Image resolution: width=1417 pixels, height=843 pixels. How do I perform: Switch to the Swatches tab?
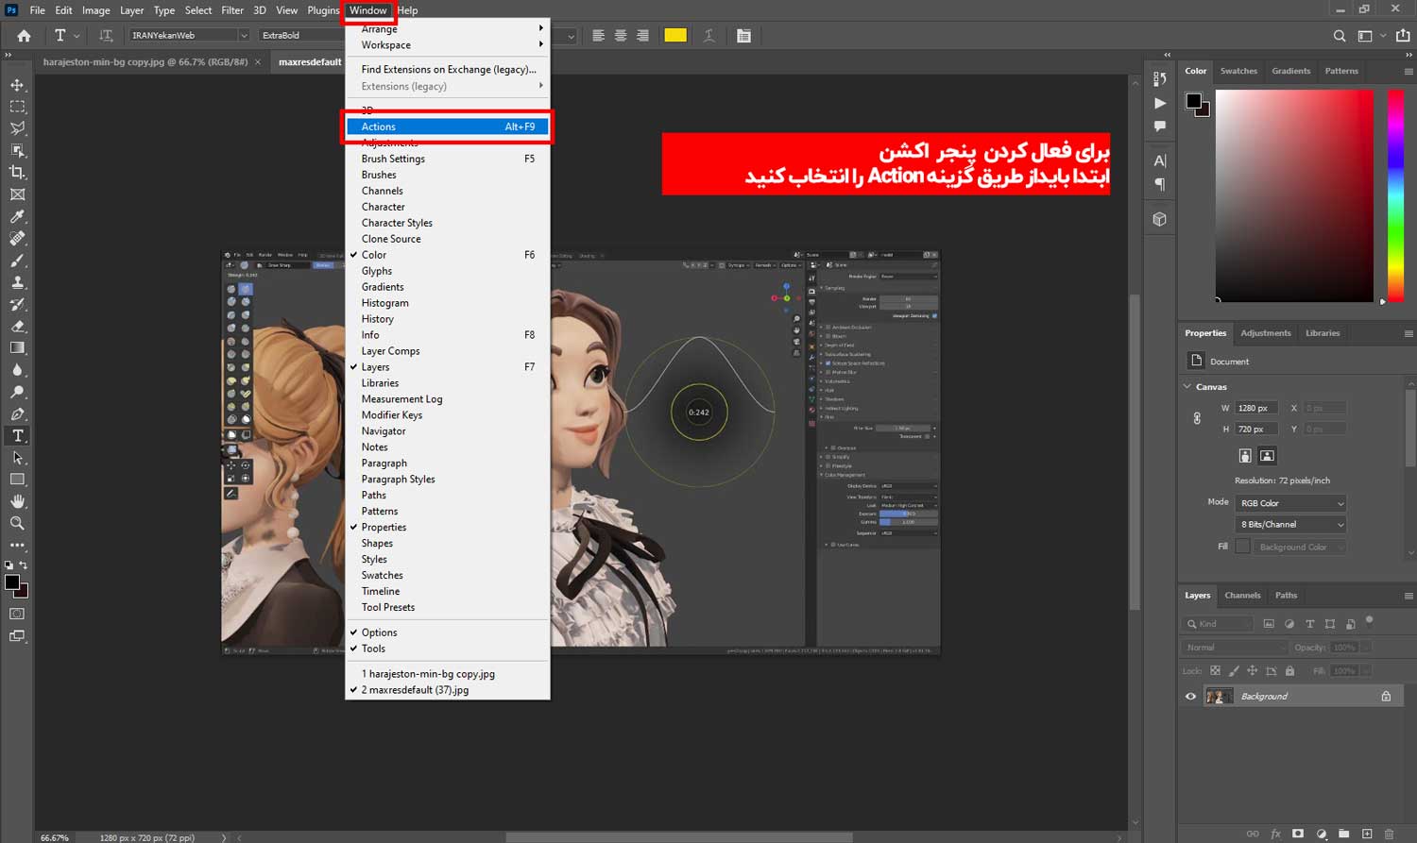coord(1238,71)
